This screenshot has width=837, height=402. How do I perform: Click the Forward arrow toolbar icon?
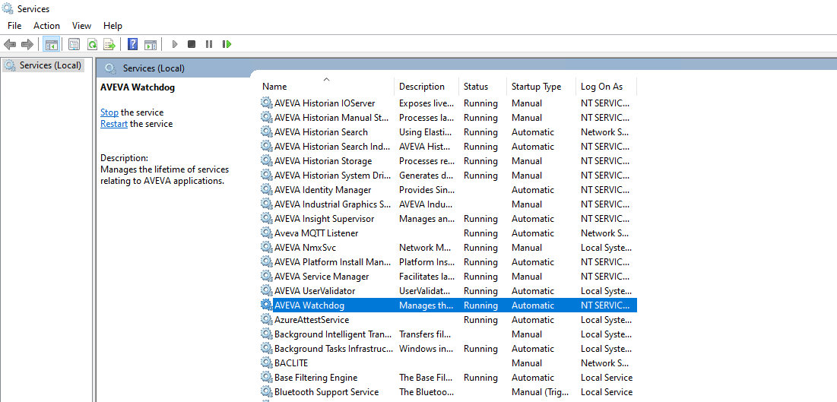pyautogui.click(x=27, y=44)
